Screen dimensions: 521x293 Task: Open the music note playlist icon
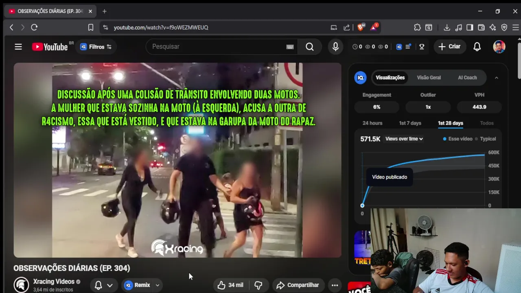click(459, 27)
